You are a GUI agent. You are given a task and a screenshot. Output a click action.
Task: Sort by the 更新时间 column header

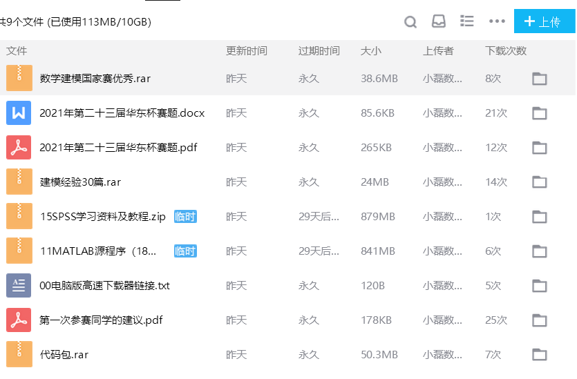coord(247,50)
